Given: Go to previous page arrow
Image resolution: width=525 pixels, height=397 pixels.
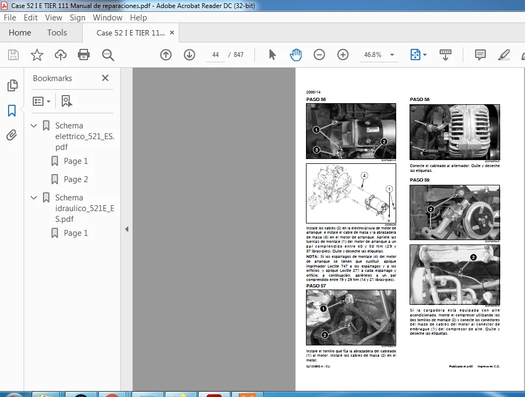Looking at the screenshot, I should [166, 55].
